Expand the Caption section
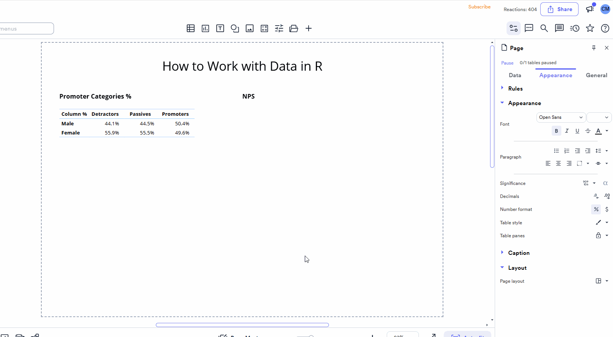 pyautogui.click(x=518, y=253)
